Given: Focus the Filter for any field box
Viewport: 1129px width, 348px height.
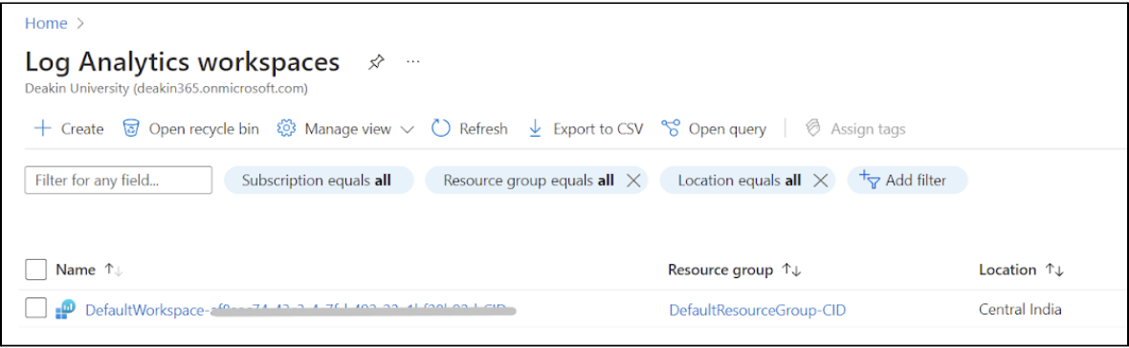Looking at the screenshot, I should tap(119, 181).
